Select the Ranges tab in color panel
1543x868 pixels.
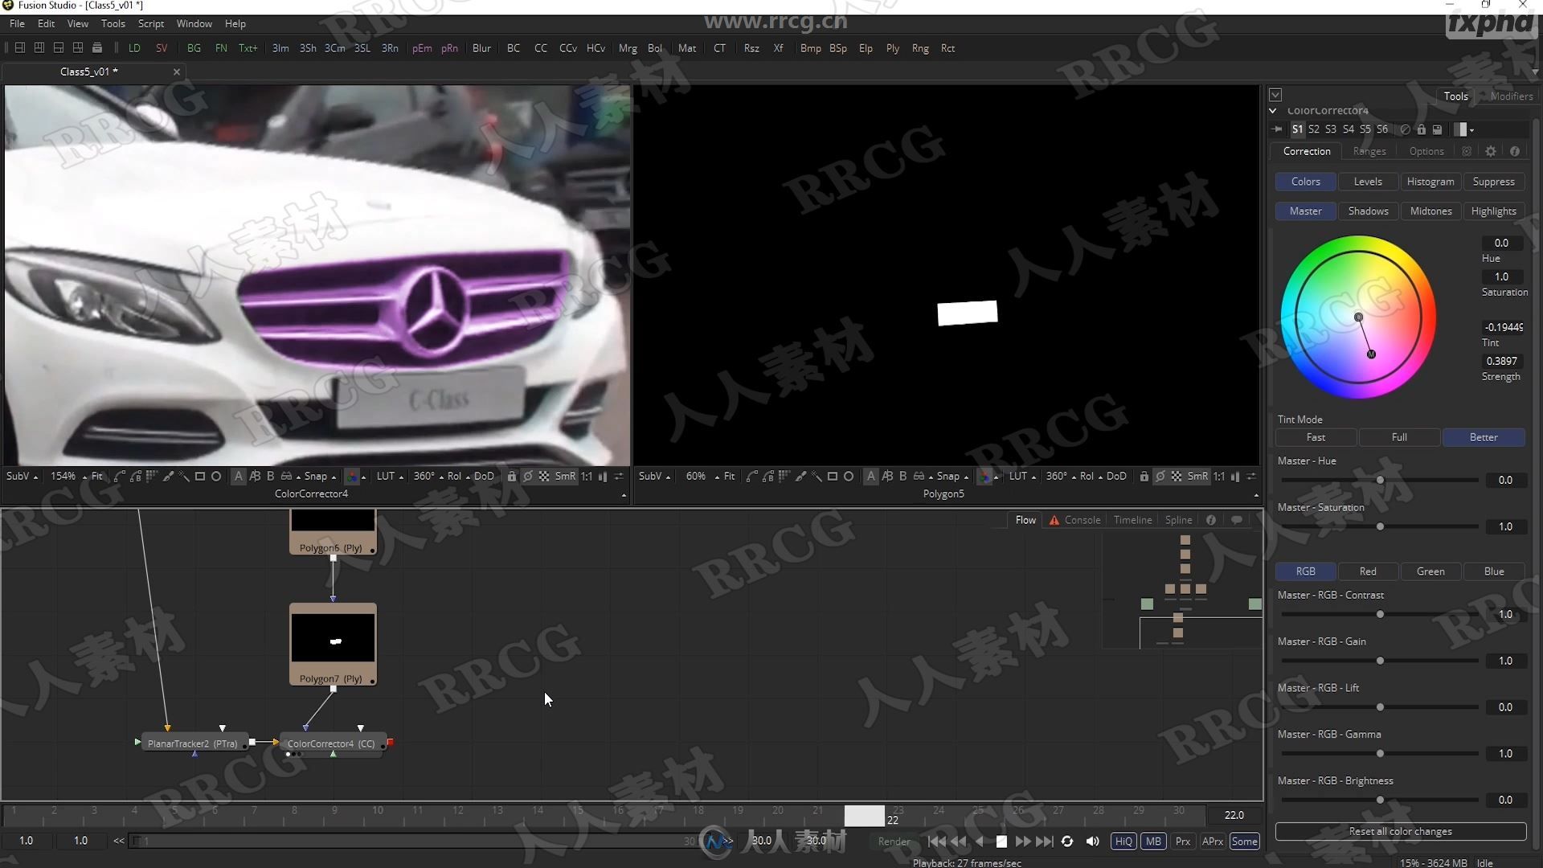click(1369, 150)
